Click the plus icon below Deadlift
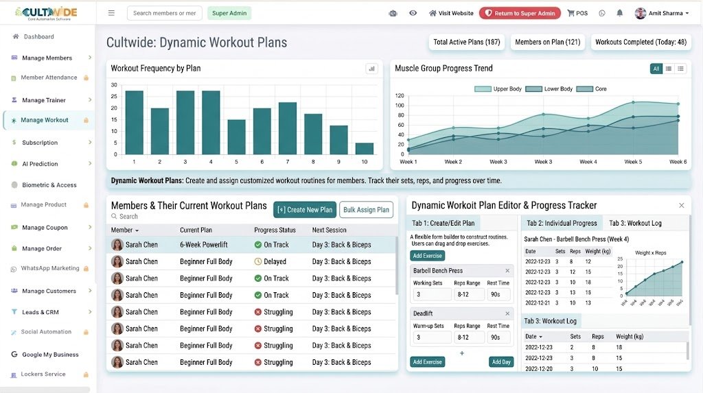 click(462, 353)
